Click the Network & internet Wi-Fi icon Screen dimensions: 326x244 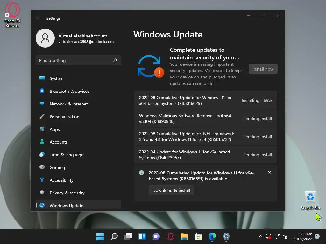42,104
